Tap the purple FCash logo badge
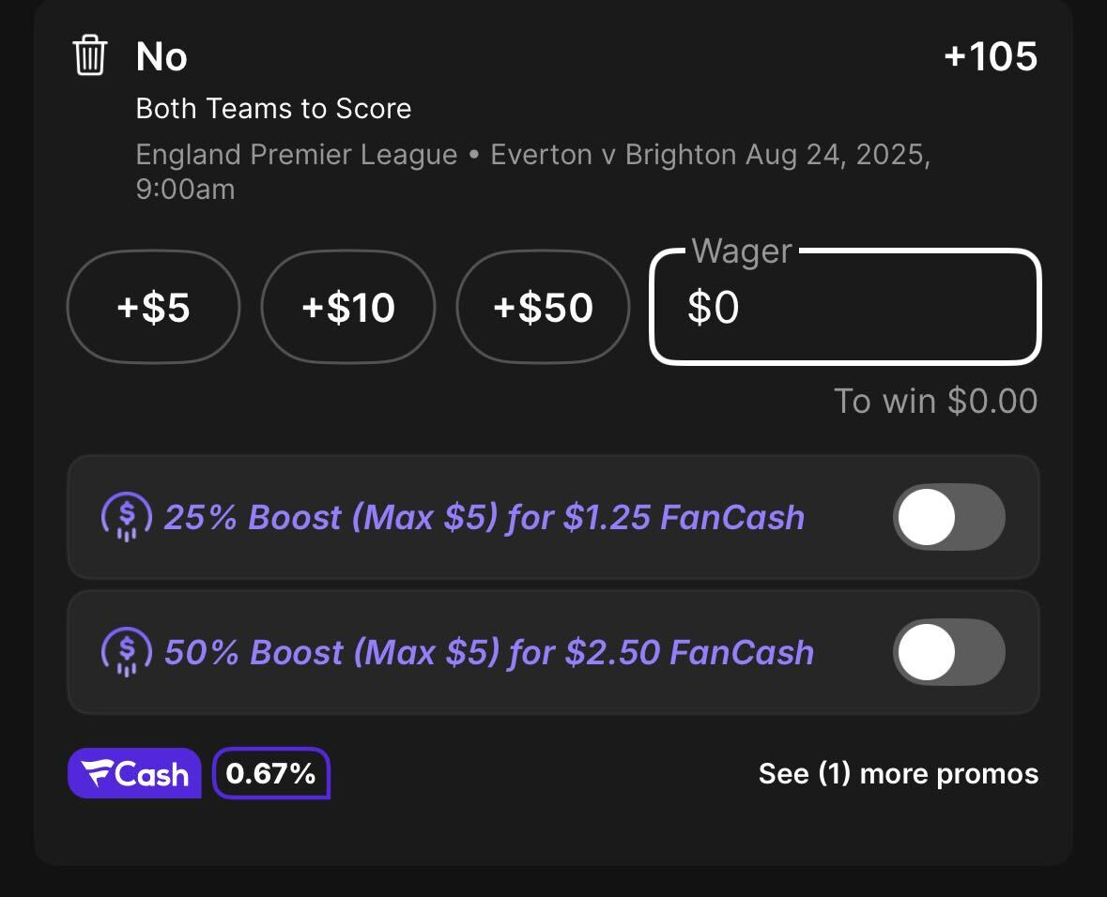Screen dimensions: 1107x897 134,773
